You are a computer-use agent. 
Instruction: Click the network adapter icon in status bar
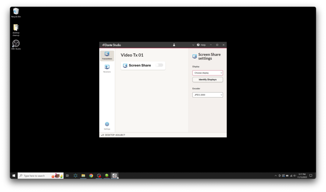click(x=102, y=135)
